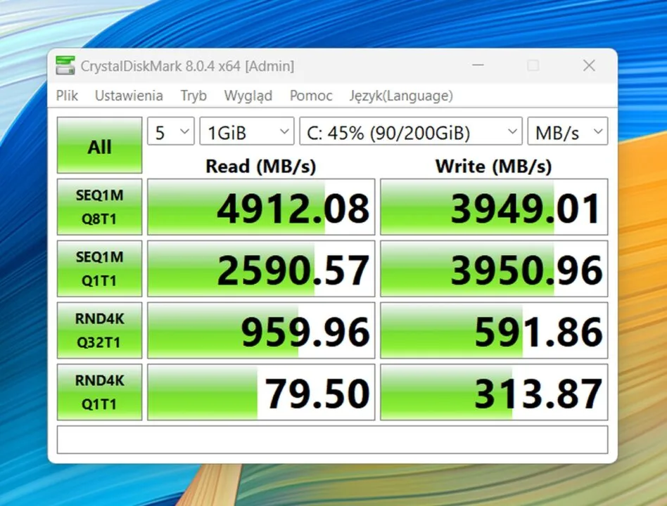Open the Język(Language) menu

(x=401, y=96)
